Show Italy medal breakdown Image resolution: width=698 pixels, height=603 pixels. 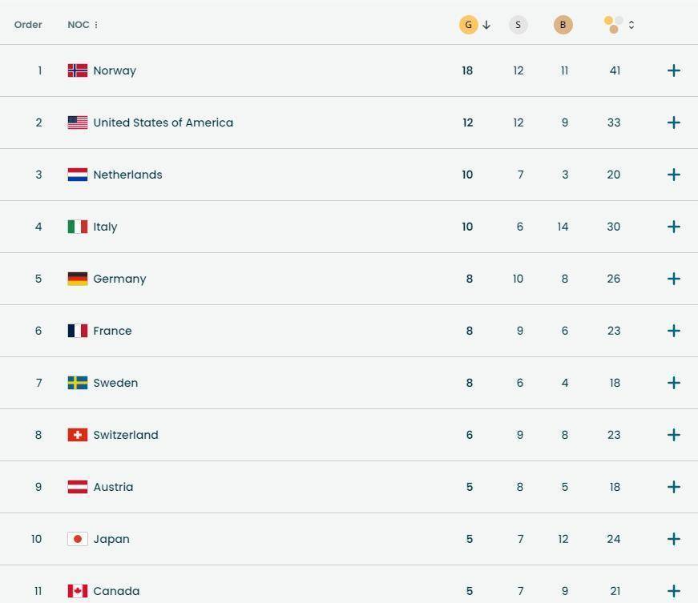click(674, 227)
